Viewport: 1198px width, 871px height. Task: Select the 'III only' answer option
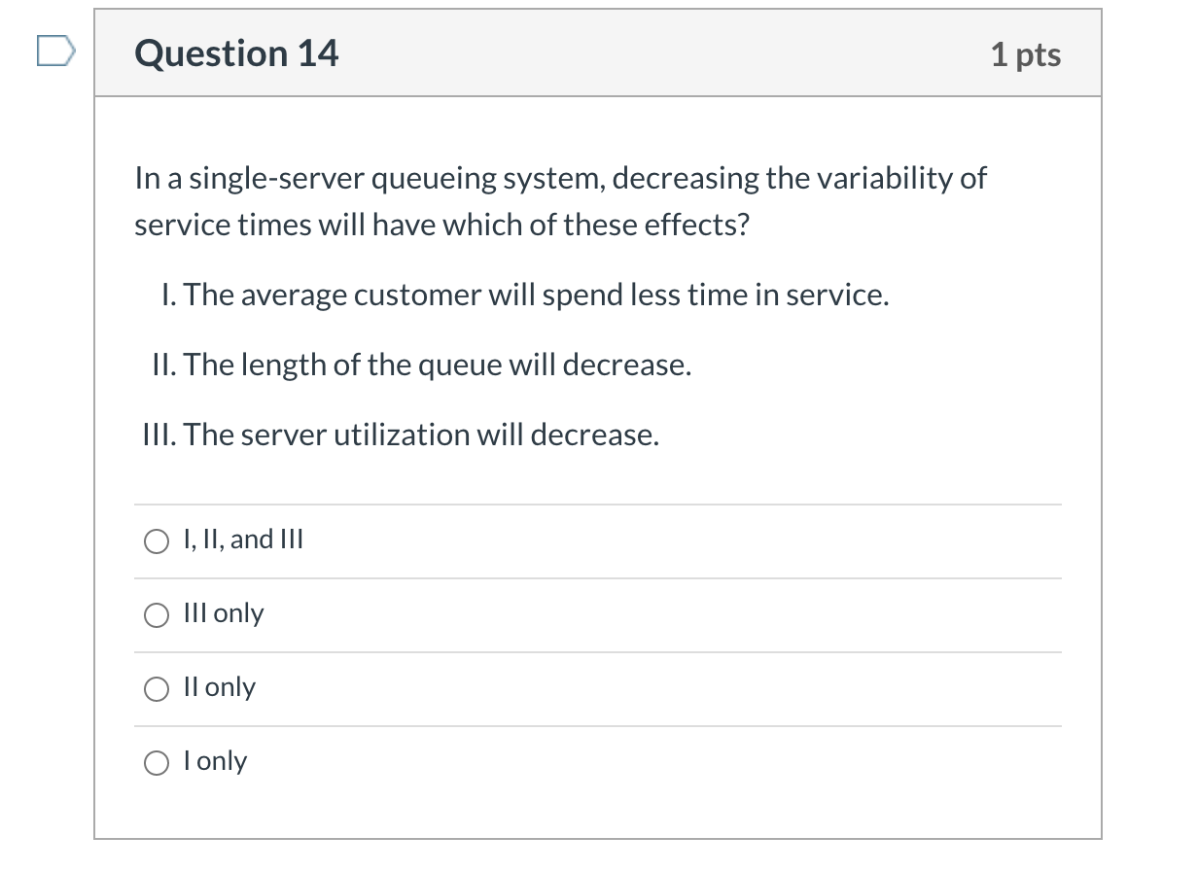click(157, 614)
